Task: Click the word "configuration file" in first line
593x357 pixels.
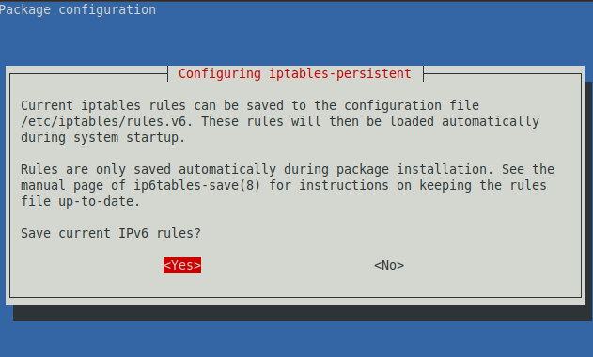Action: click(412, 105)
